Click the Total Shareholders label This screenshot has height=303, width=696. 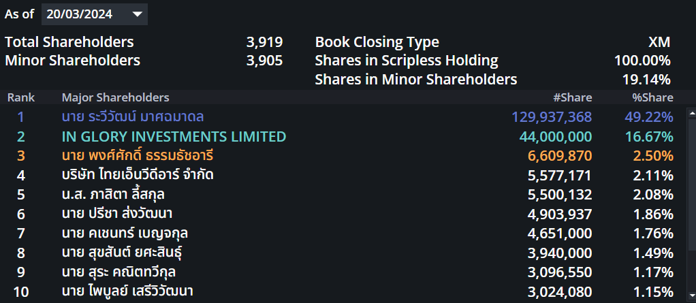pos(69,42)
